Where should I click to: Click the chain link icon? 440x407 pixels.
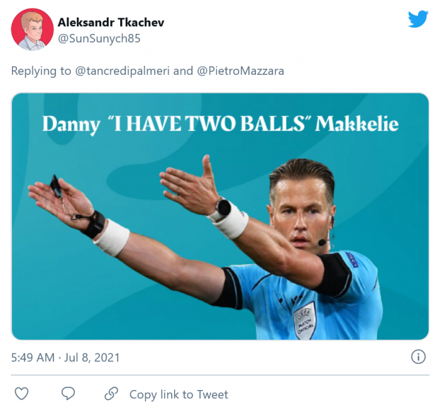[x=111, y=394]
